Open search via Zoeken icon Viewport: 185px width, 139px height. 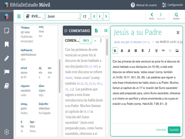pos(176,16)
